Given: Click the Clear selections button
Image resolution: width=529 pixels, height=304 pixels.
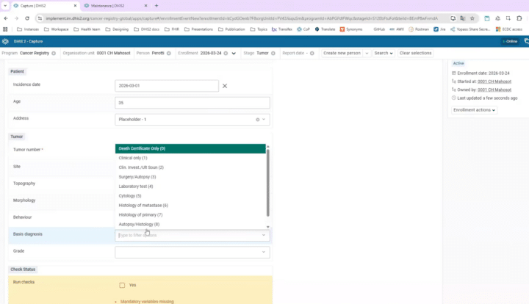Looking at the screenshot, I should 415,54.
